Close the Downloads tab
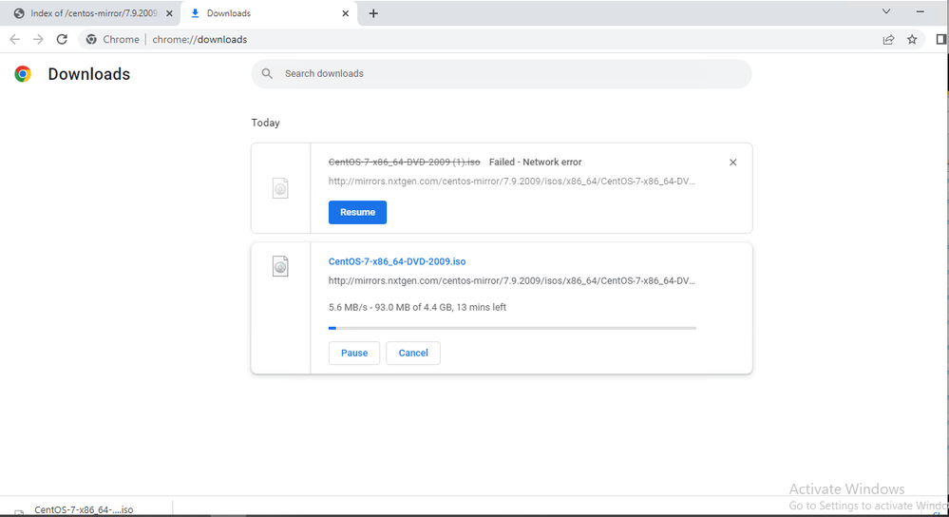 pyautogui.click(x=343, y=13)
